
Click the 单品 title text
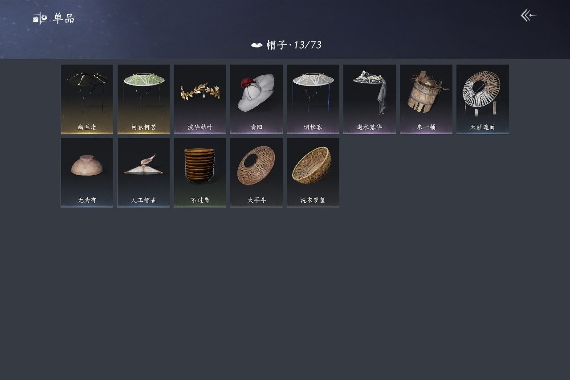click(x=64, y=19)
